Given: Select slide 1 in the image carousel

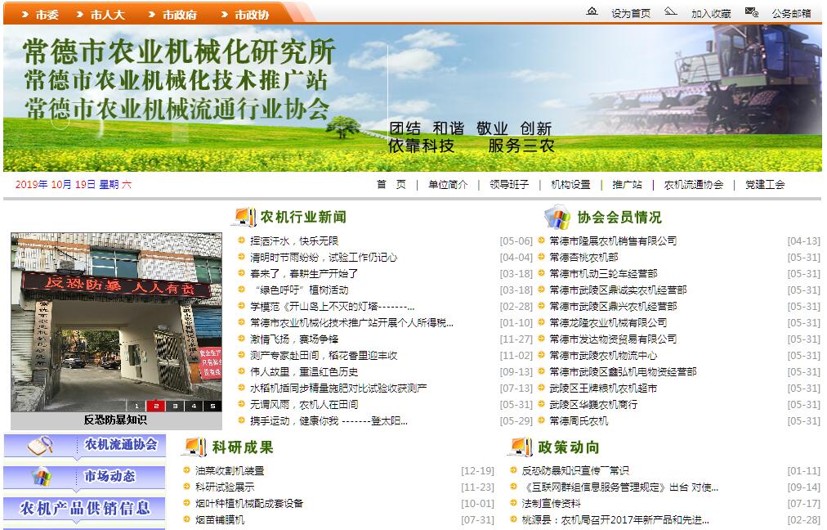Looking at the screenshot, I should [136, 406].
